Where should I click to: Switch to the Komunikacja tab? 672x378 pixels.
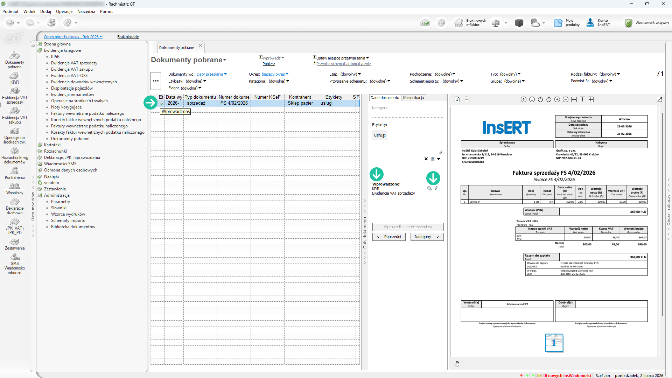tap(413, 98)
